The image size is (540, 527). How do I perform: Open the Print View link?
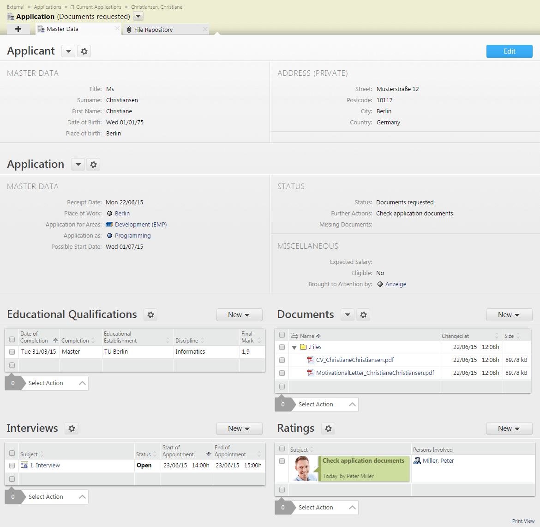point(523,521)
